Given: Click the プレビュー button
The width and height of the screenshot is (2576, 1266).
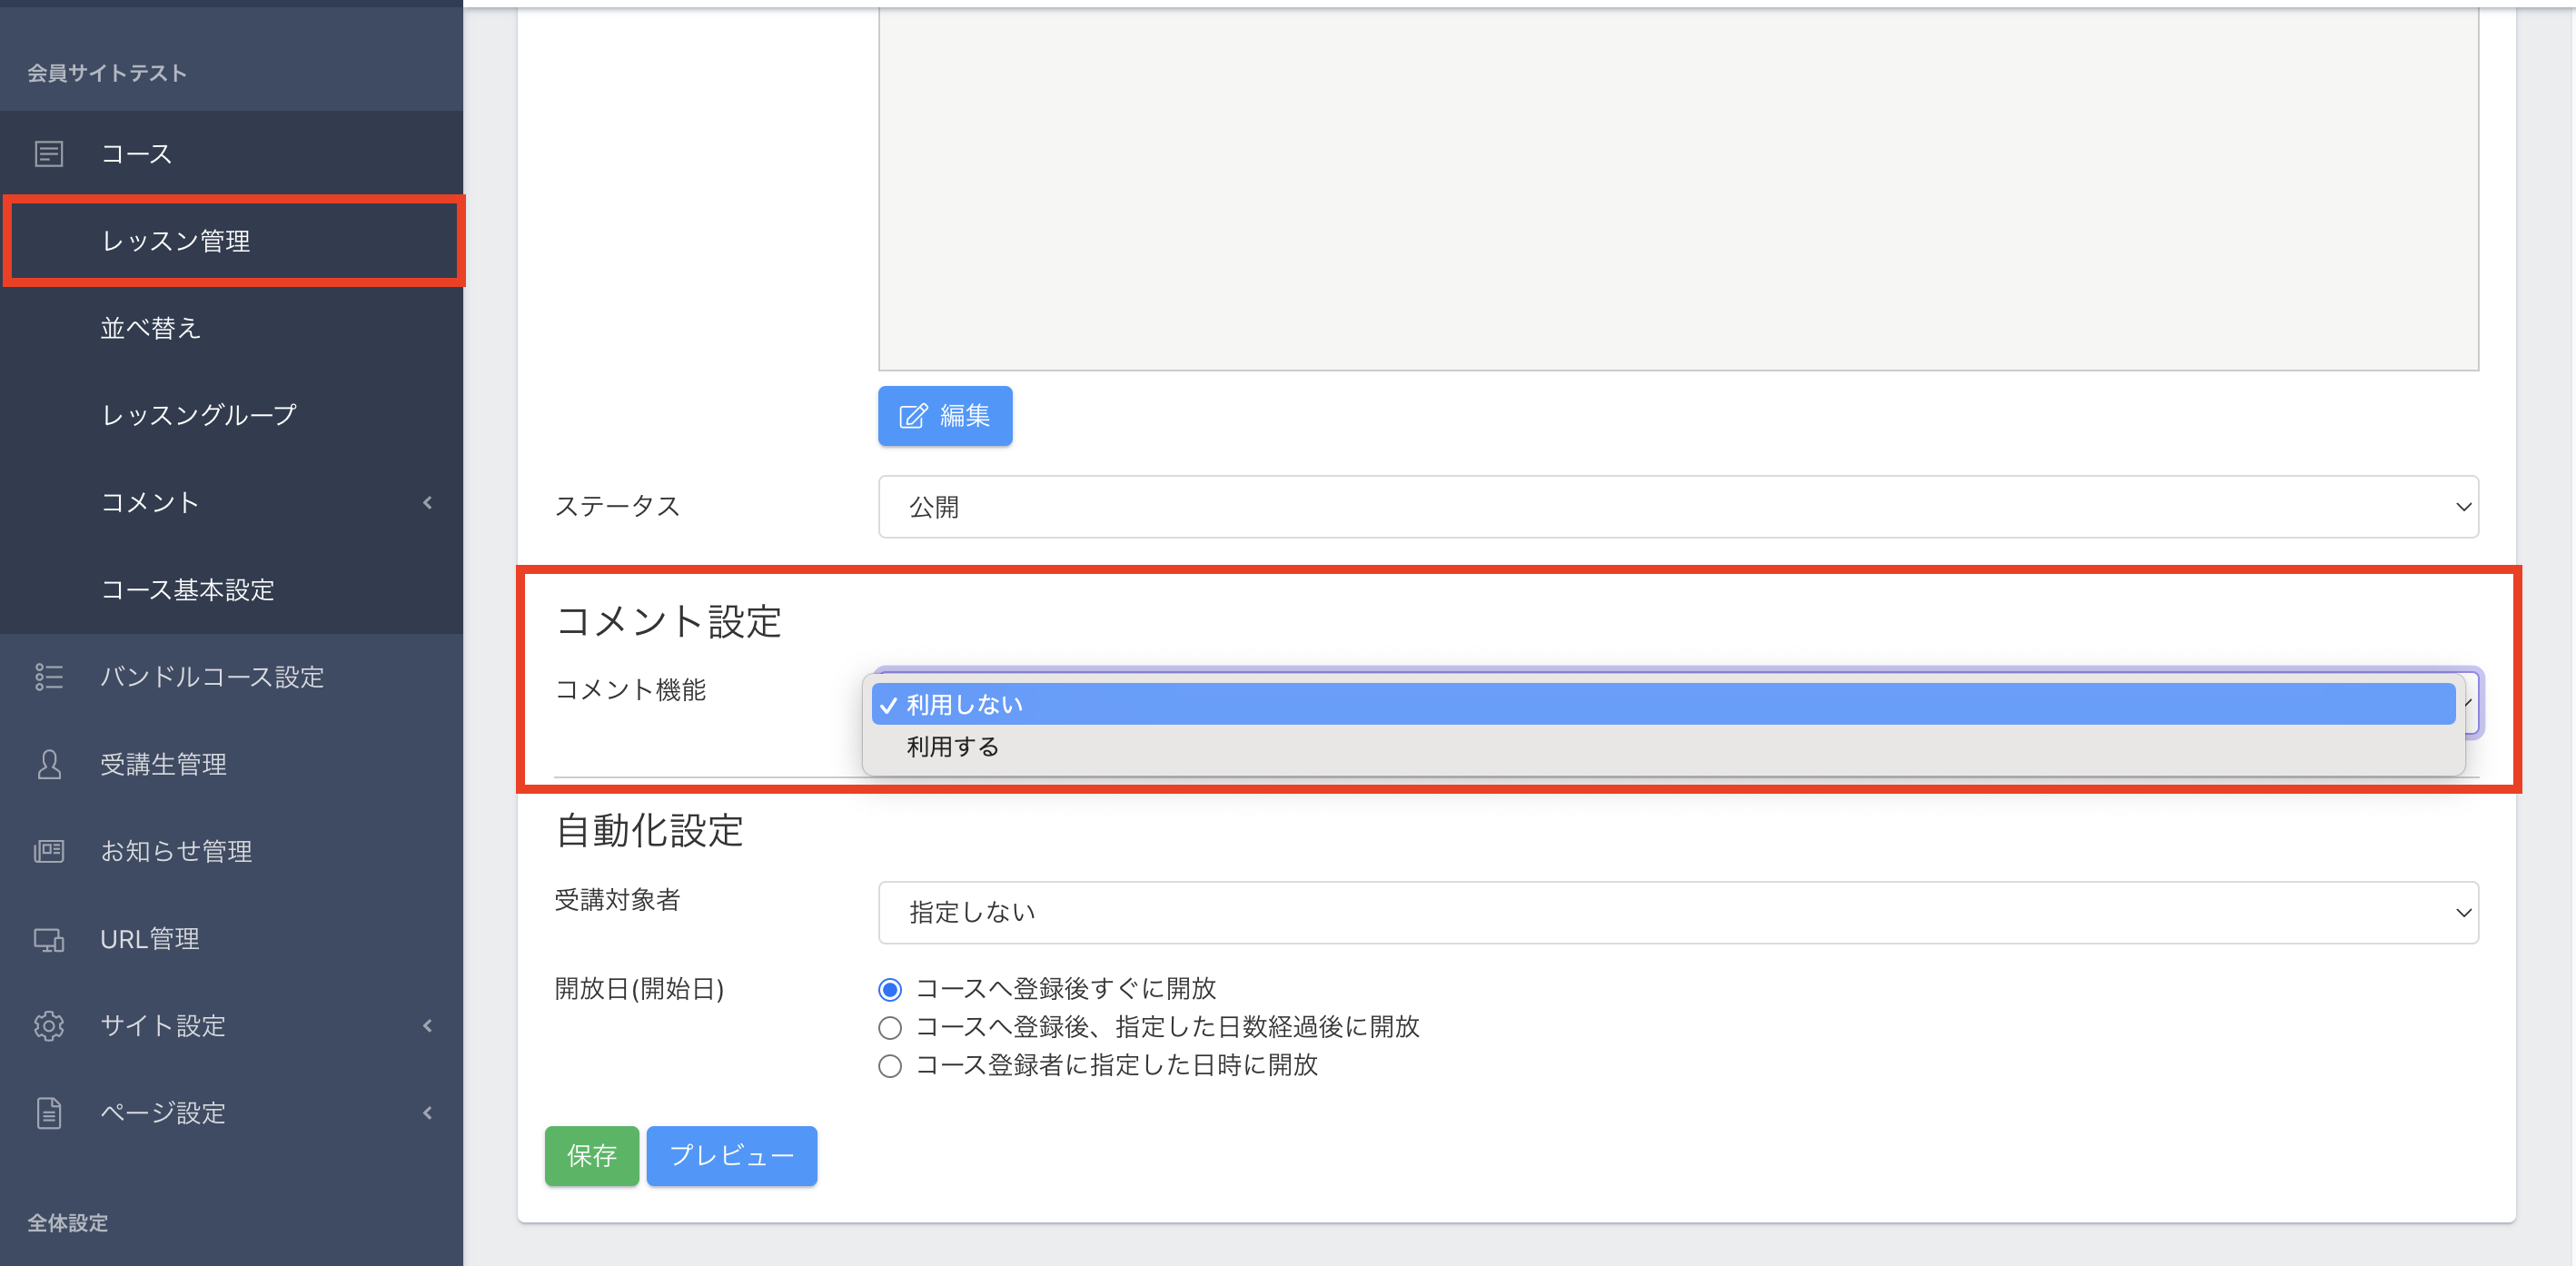Looking at the screenshot, I should (x=731, y=1156).
